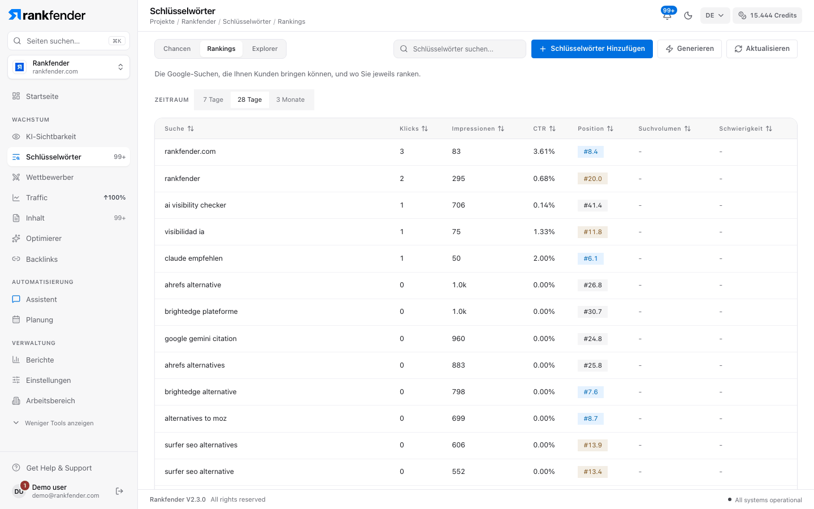Sort the table by Position column
This screenshot has height=509, width=814.
[x=596, y=128]
